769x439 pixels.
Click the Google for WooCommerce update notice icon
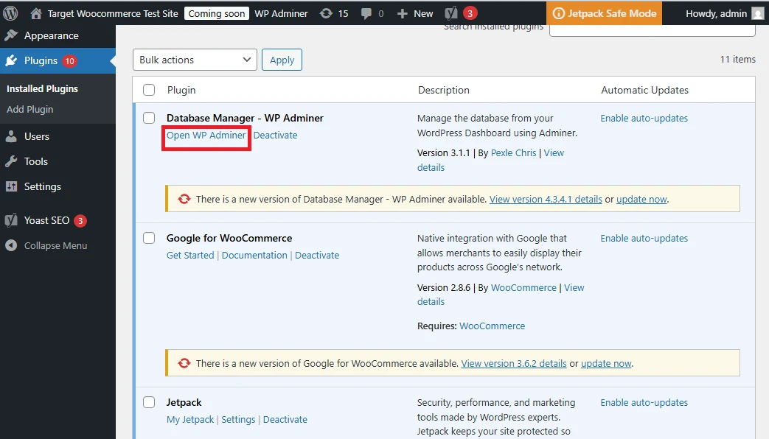pos(184,363)
